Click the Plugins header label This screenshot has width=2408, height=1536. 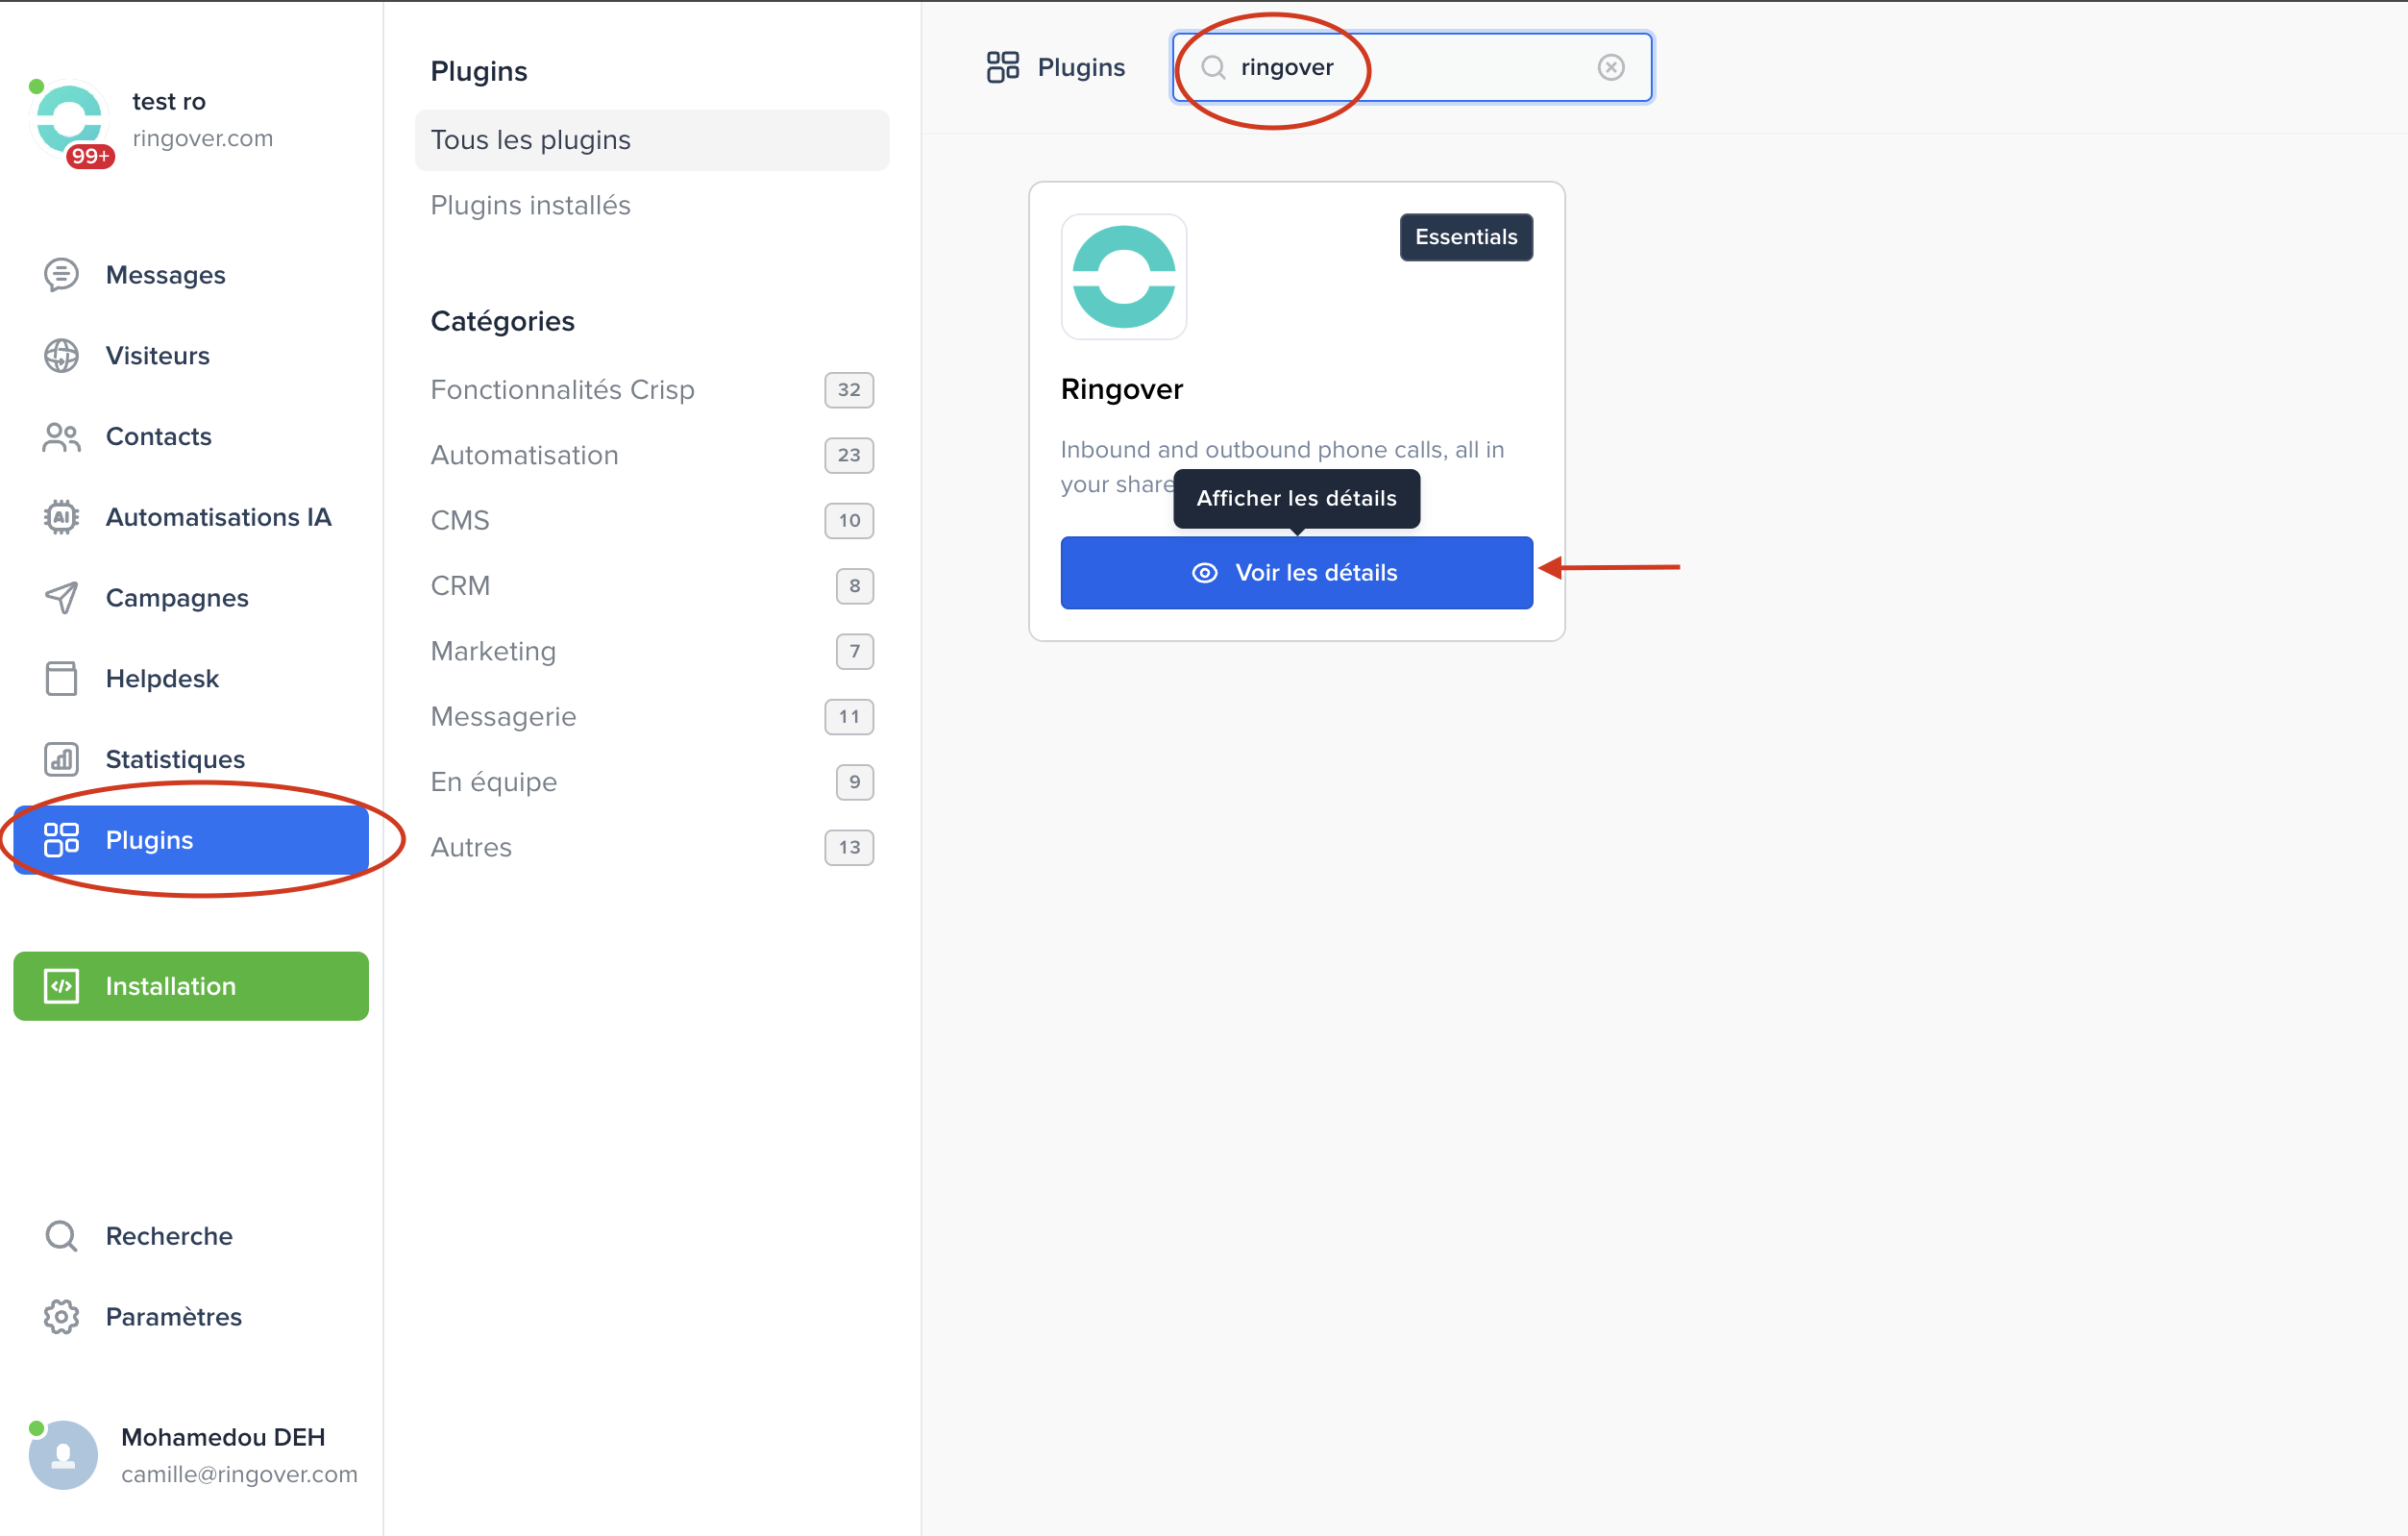[x=1081, y=67]
